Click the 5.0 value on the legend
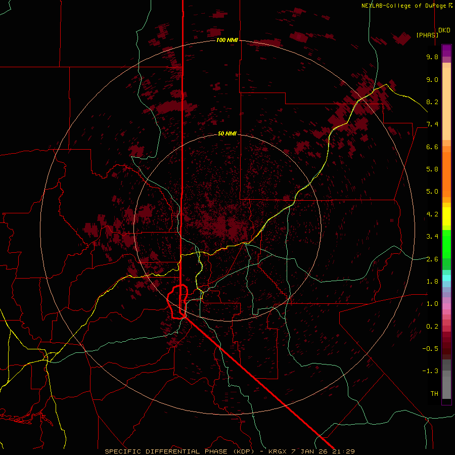455x455 pixels. point(432,192)
